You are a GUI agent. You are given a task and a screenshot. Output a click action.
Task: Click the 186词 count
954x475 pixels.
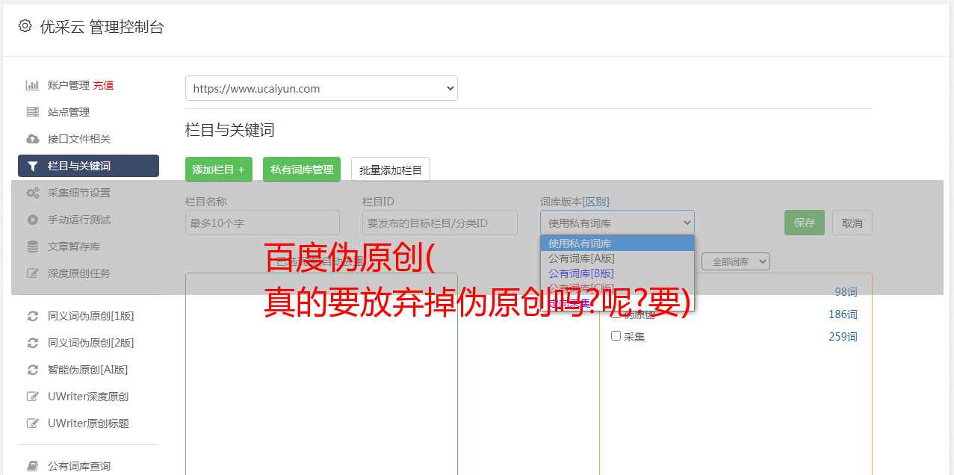pyautogui.click(x=843, y=314)
